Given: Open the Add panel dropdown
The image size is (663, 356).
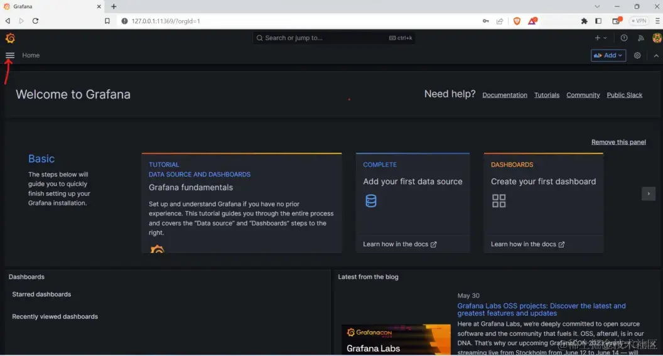Looking at the screenshot, I should point(608,55).
